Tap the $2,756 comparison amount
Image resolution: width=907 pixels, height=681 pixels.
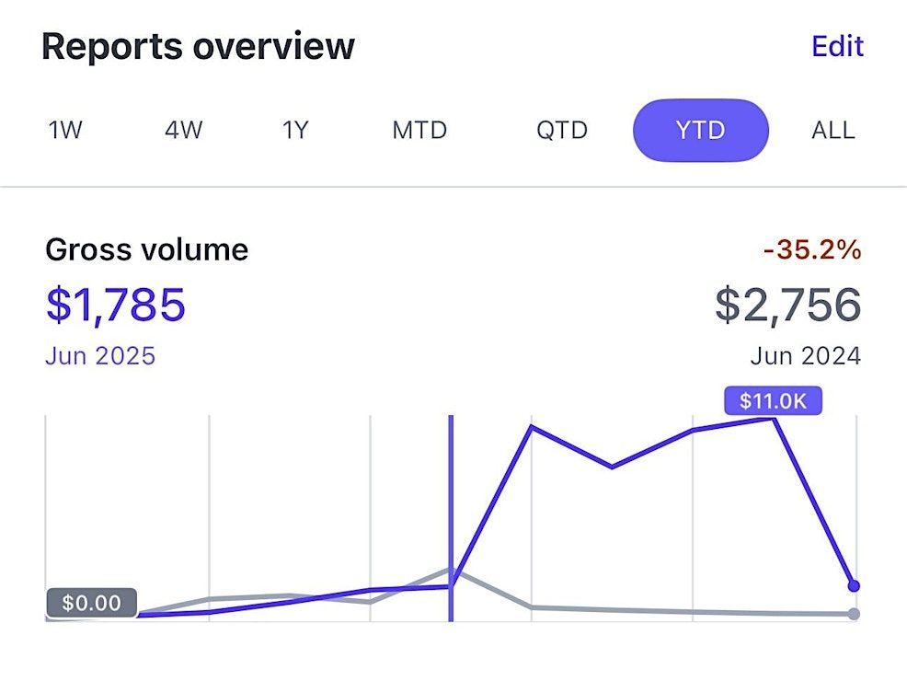[787, 305]
